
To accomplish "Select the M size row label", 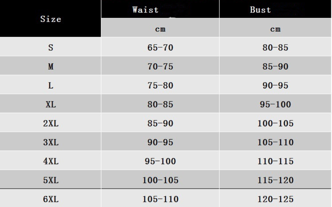I will 51,66.
